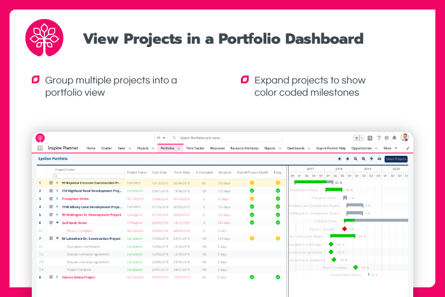Go to the Home tab
Viewport: 445px width, 297px height.
[91, 148]
